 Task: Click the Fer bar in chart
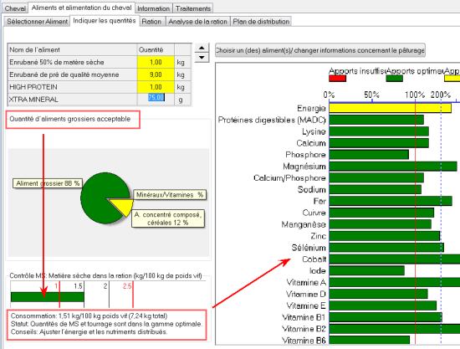[391, 201]
